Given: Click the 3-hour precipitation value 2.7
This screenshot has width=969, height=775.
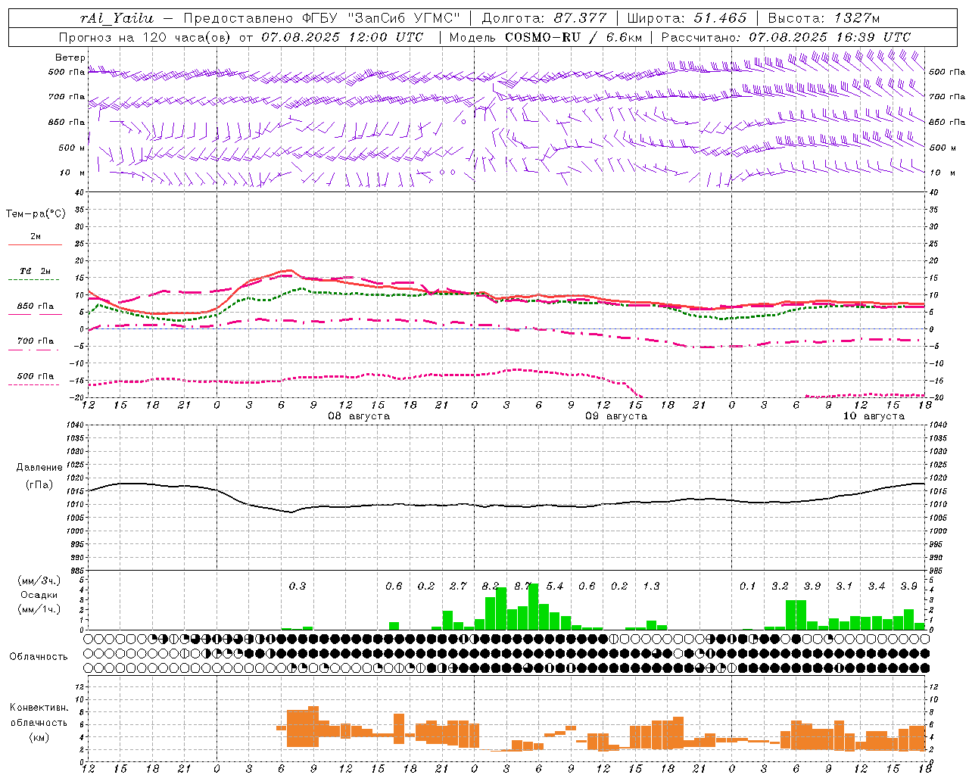Looking at the screenshot, I should point(458,586).
